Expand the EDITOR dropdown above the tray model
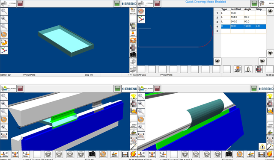The height and width of the screenshot is (160, 274). 8,4
